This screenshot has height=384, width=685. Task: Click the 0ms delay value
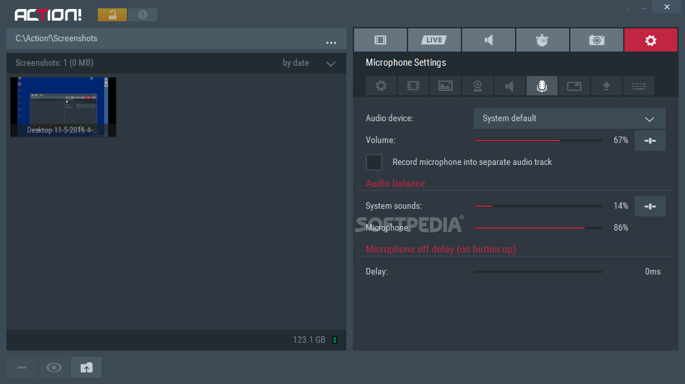pos(653,272)
